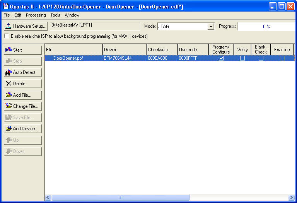Maximize the Quartus II window
The width and height of the screenshot is (297, 203).
coord(282,7)
